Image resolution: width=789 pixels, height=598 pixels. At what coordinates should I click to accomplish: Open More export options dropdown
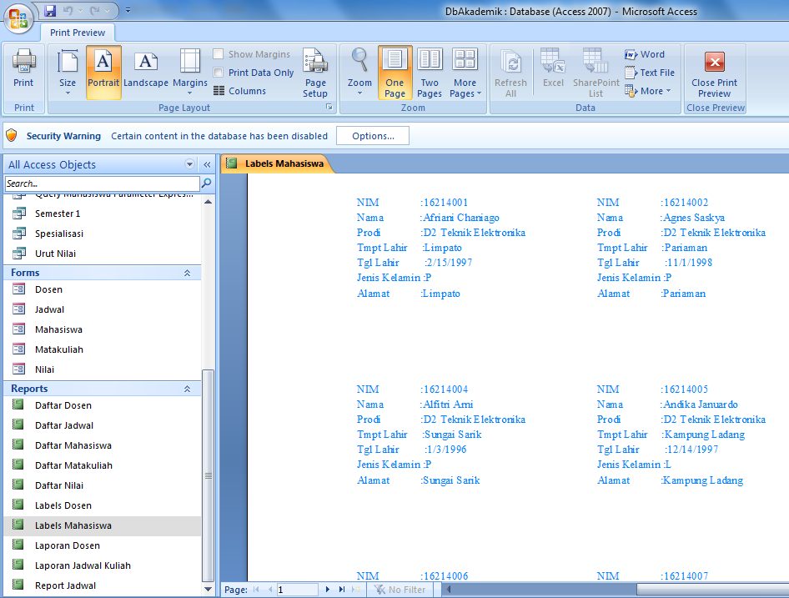(x=648, y=91)
